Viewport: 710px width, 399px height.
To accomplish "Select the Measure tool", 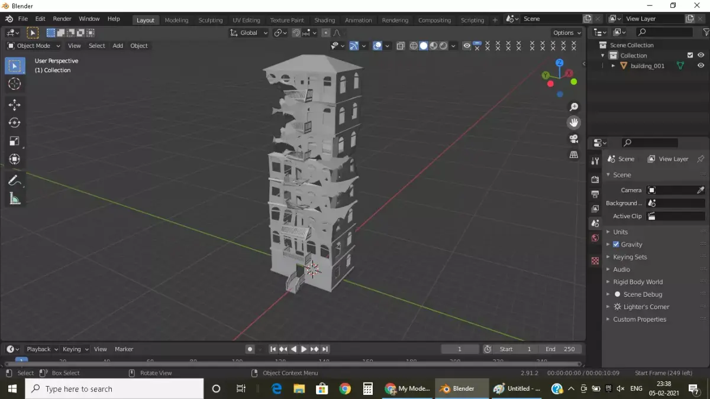I will [x=15, y=199].
